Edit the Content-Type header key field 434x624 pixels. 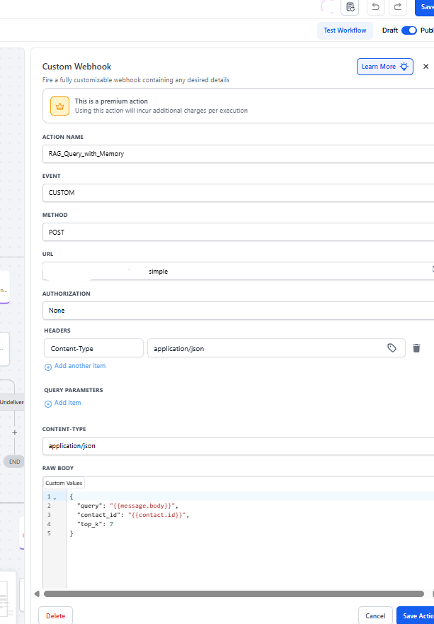click(x=93, y=348)
